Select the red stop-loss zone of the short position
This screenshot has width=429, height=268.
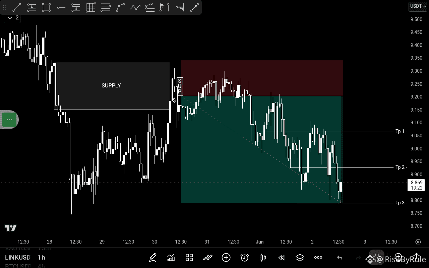coord(262,78)
